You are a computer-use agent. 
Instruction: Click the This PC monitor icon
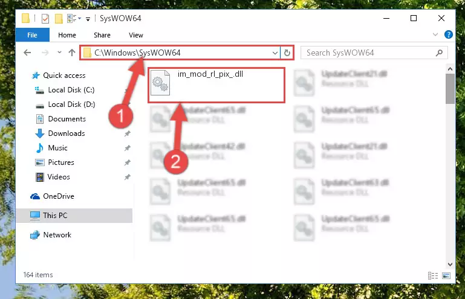coord(35,216)
